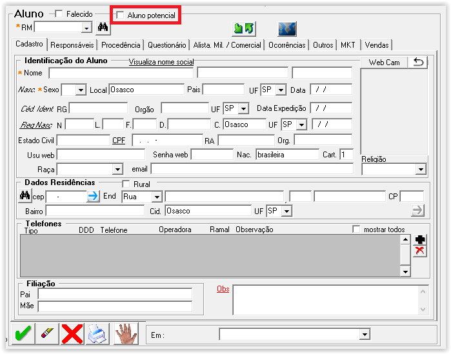This screenshot has height=354, width=451.
Task: Click the printer icon
Action: pos(97,333)
